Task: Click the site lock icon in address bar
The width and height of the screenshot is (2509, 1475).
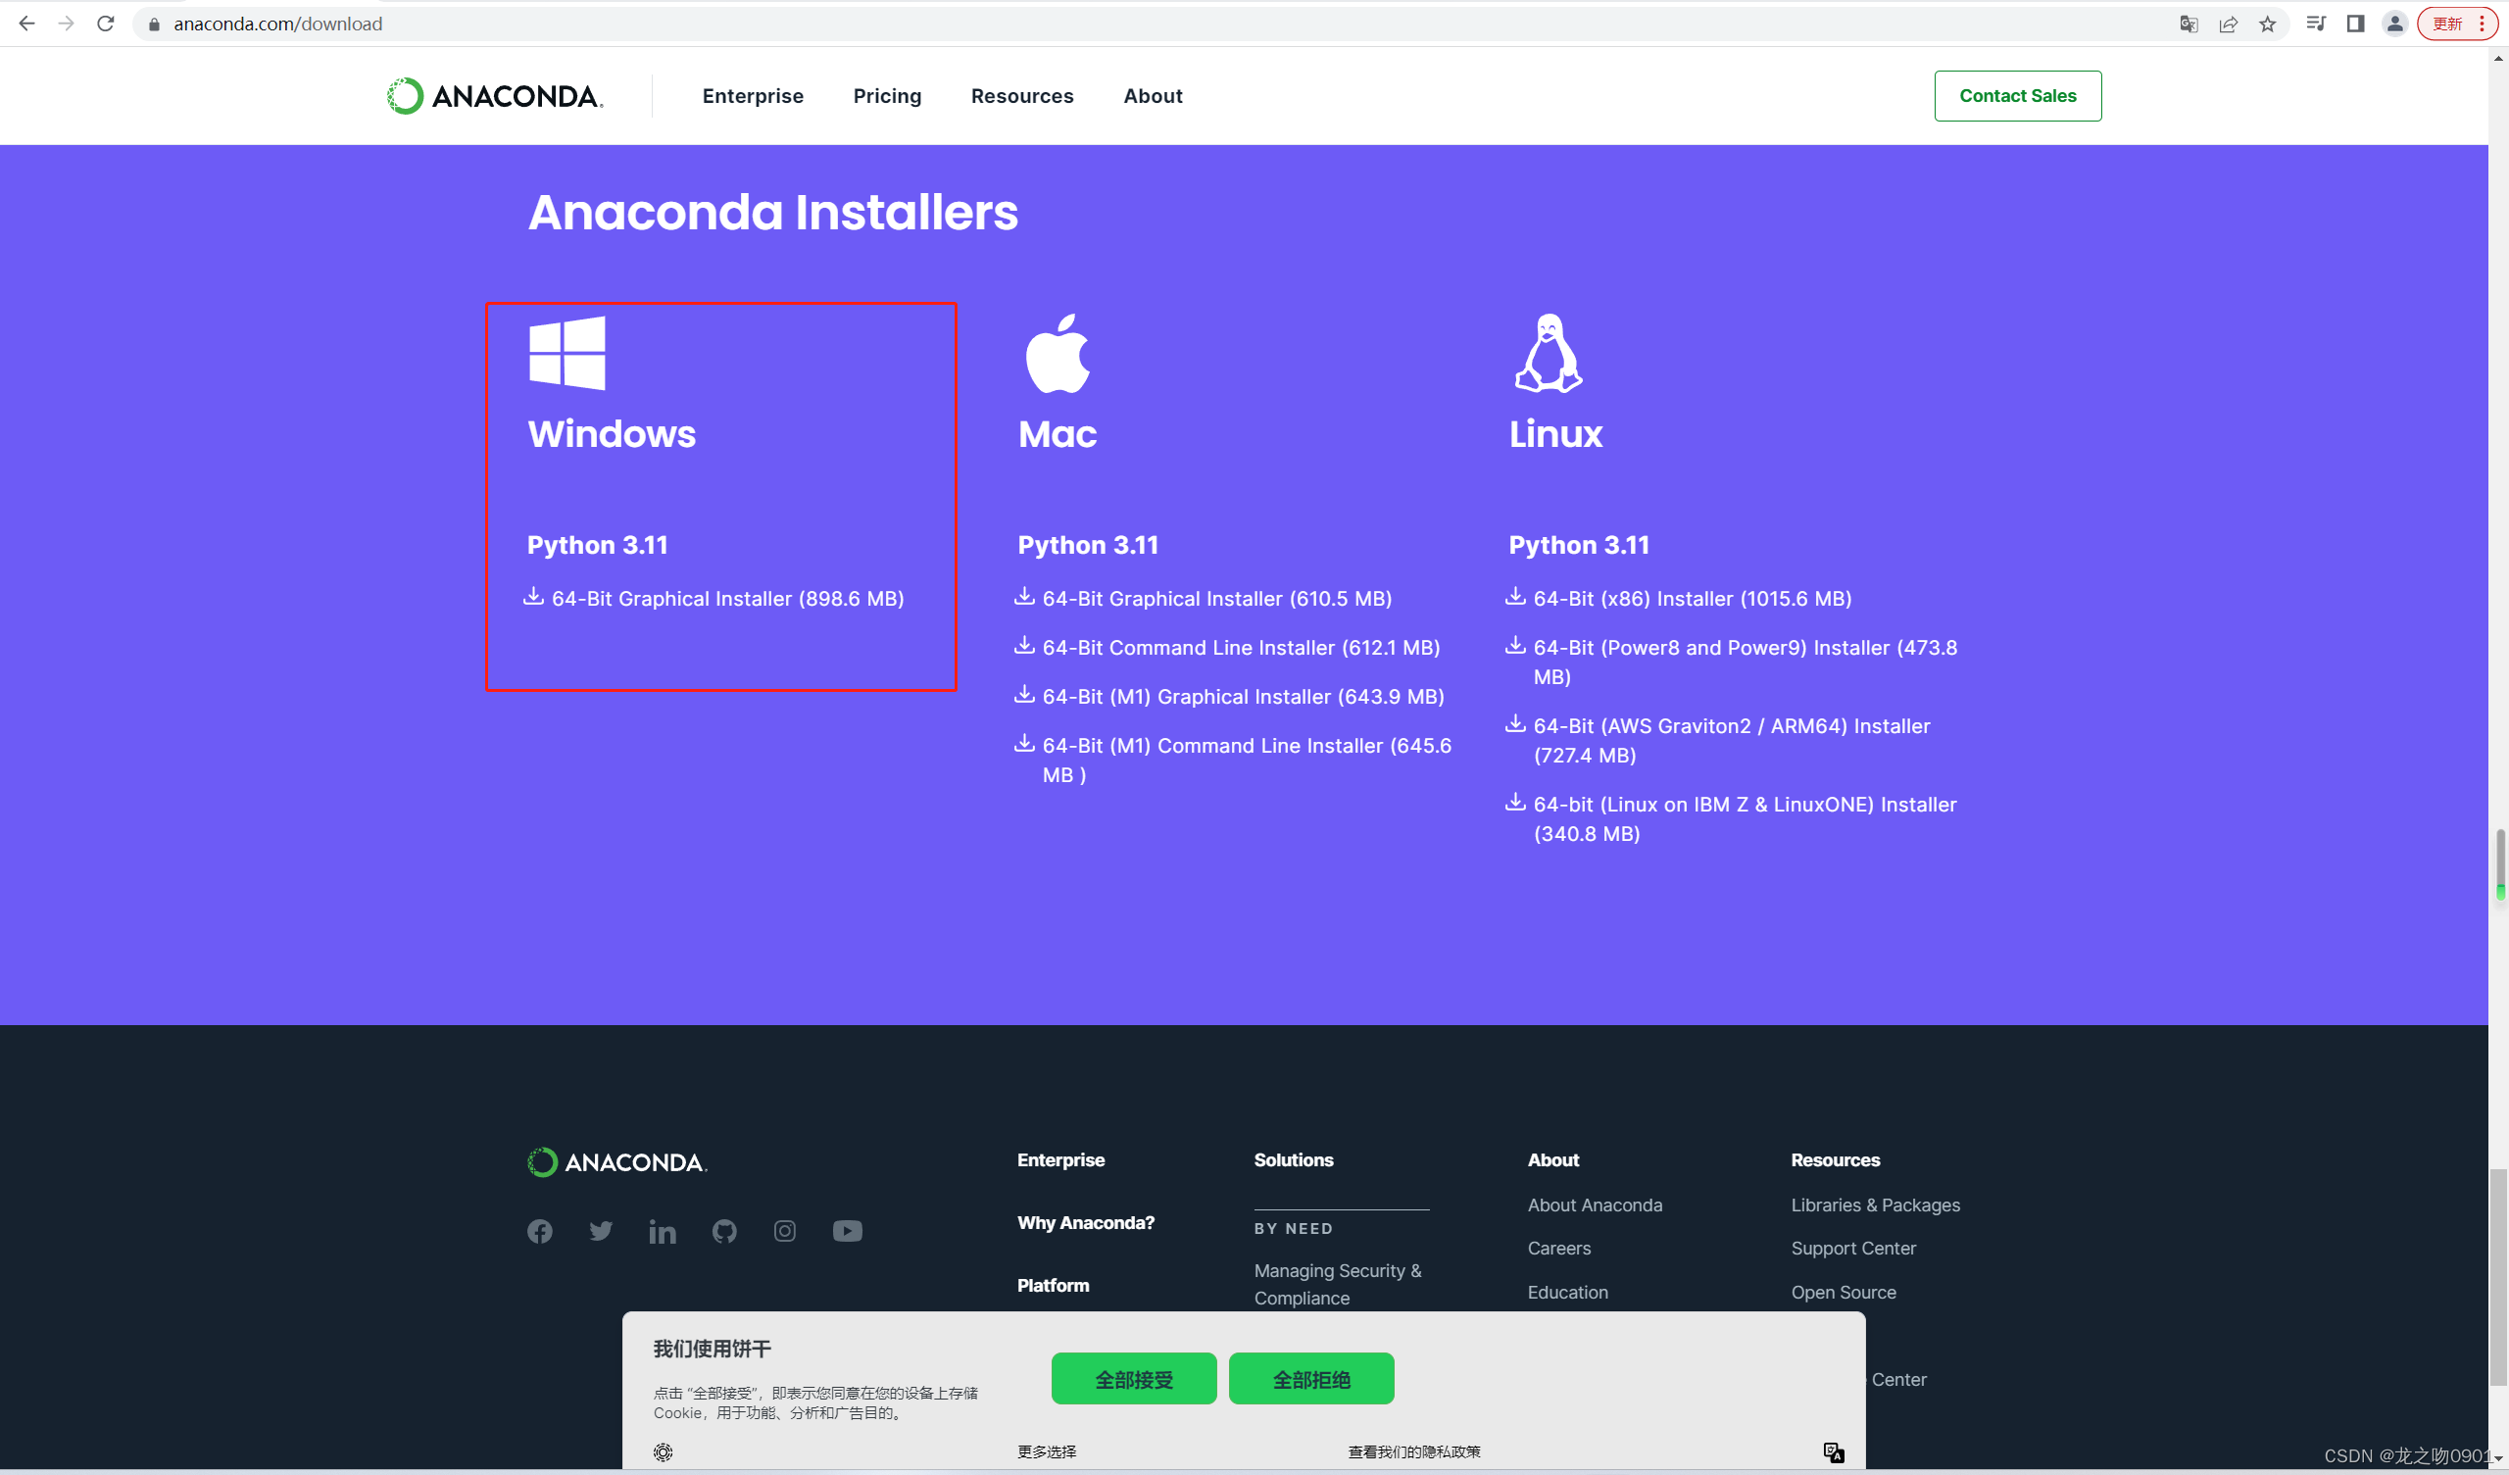Action: point(153,24)
